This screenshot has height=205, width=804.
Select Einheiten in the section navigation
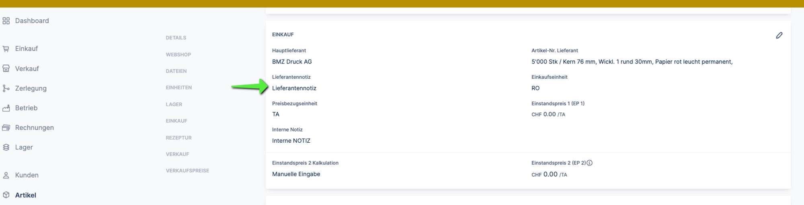point(178,88)
